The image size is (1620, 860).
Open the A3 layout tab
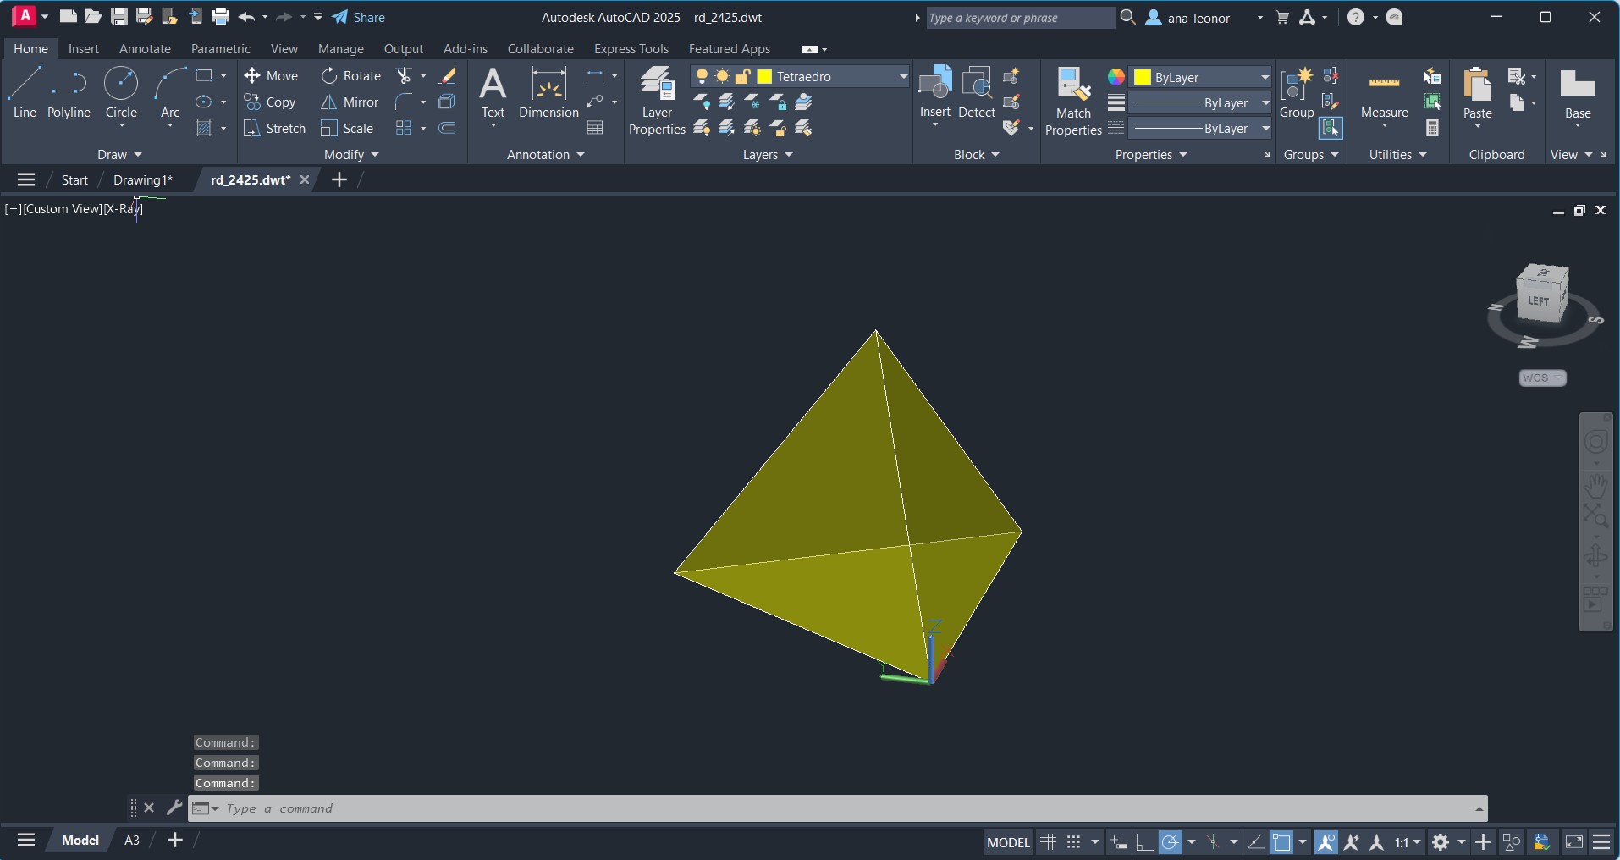tap(132, 841)
